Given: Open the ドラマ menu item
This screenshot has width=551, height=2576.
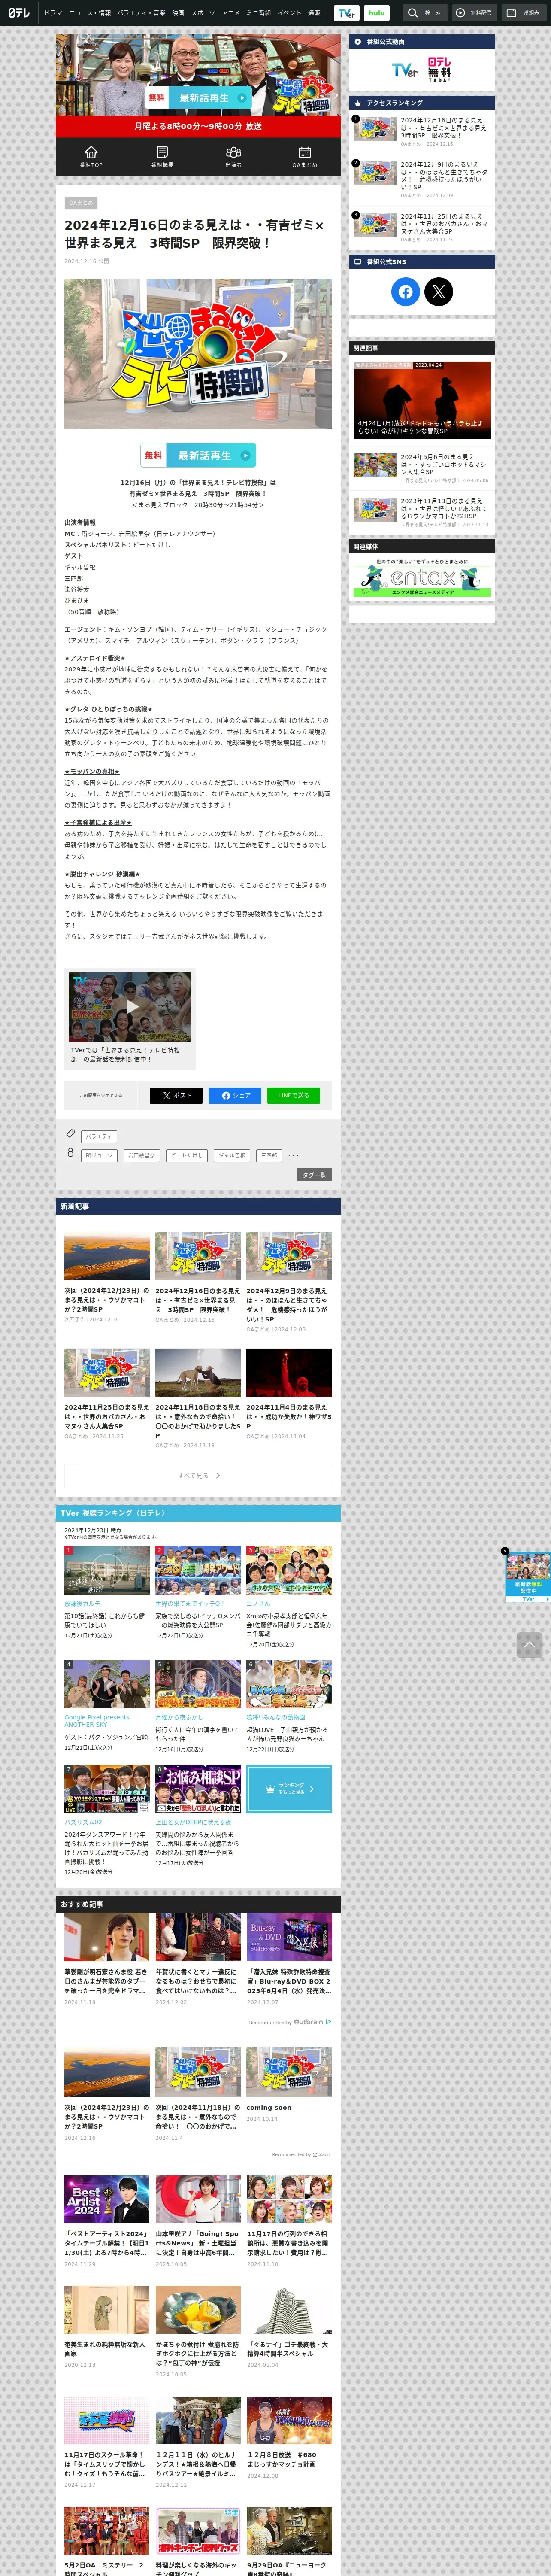Looking at the screenshot, I should (x=53, y=13).
